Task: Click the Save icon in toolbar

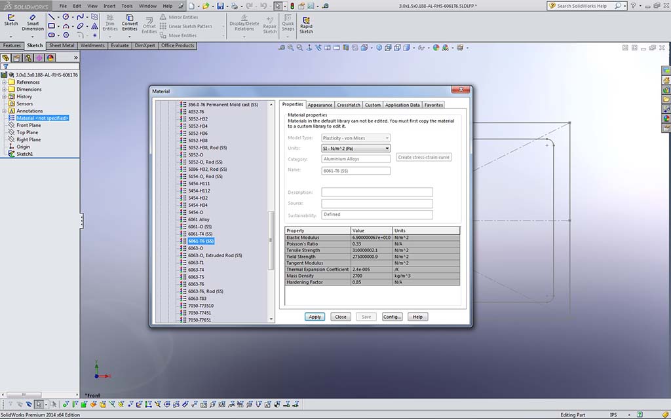Action: (x=220, y=6)
